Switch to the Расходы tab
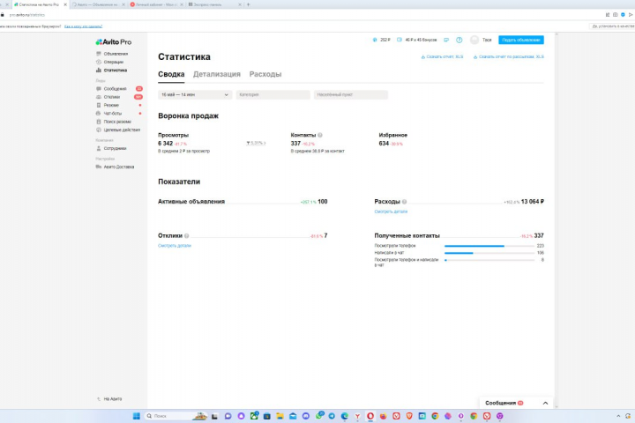Image resolution: width=635 pixels, height=423 pixels. point(265,74)
